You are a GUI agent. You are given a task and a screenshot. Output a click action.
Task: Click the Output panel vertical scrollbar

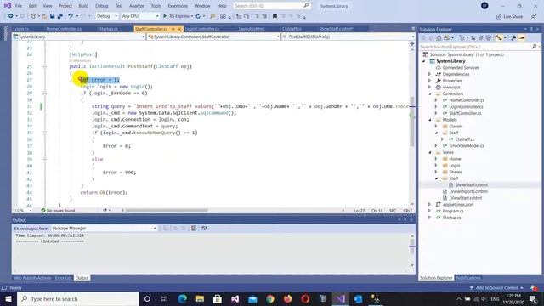[x=412, y=252]
